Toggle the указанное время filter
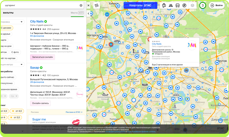The height and width of the screenshot is (137, 229). (x=9, y=89)
